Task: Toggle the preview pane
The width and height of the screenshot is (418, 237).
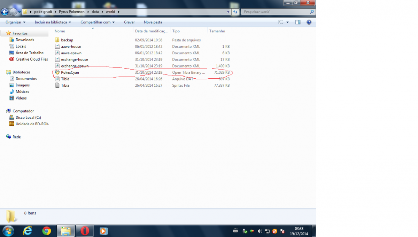Action: [298, 22]
